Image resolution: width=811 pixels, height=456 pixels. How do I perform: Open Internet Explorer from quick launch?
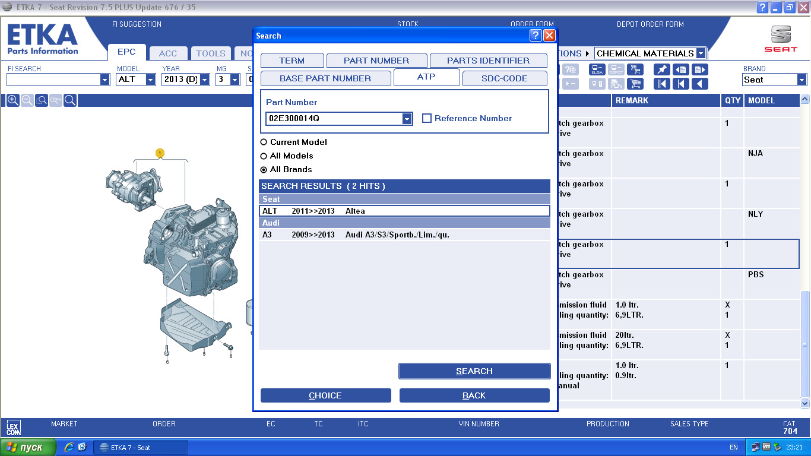(69, 447)
